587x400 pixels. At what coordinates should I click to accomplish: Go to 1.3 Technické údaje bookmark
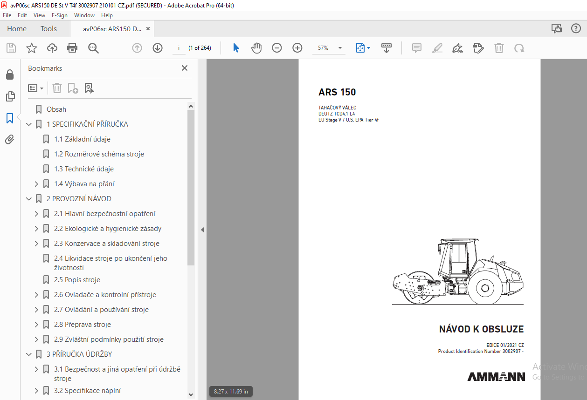pos(84,169)
